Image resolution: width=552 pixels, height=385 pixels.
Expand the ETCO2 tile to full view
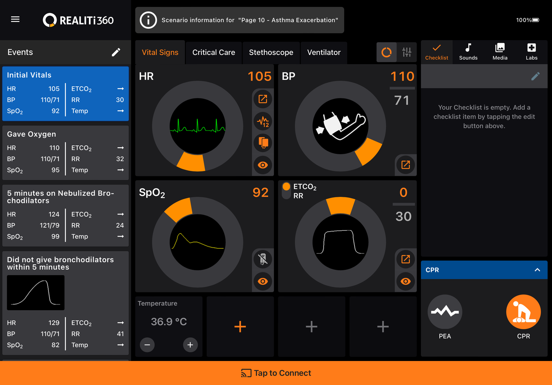click(405, 259)
